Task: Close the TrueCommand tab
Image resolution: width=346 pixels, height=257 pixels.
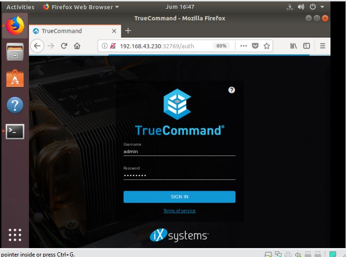Action: [114, 31]
